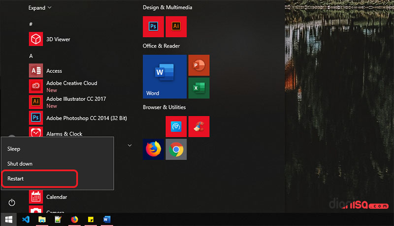
Task: Click the Power icon in Start menu
Action: (12, 202)
